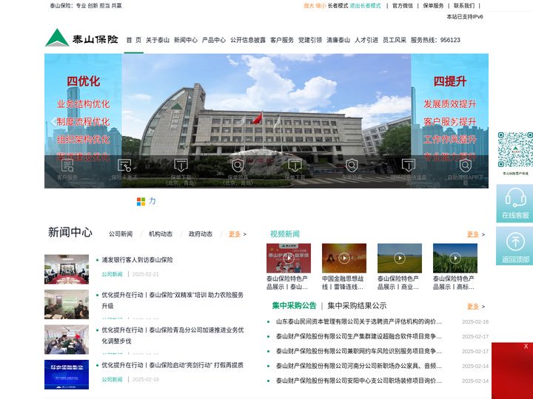Screen dimensions: 533x399
Task: Switch to 机构动态 tab
Action: point(161,234)
